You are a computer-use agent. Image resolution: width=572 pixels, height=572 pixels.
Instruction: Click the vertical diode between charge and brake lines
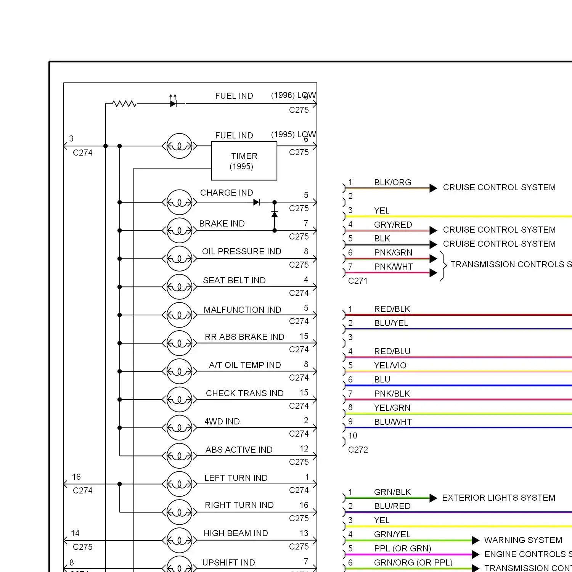pyautogui.click(x=275, y=214)
